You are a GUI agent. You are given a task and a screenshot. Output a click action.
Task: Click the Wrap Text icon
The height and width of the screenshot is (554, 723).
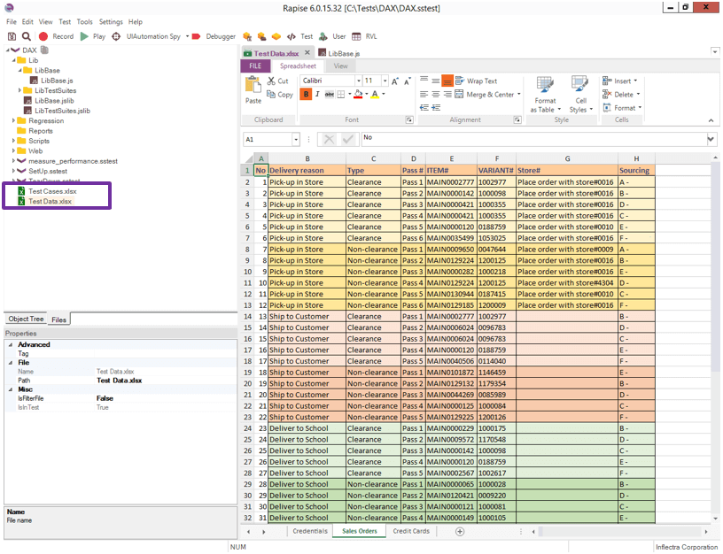(460, 81)
